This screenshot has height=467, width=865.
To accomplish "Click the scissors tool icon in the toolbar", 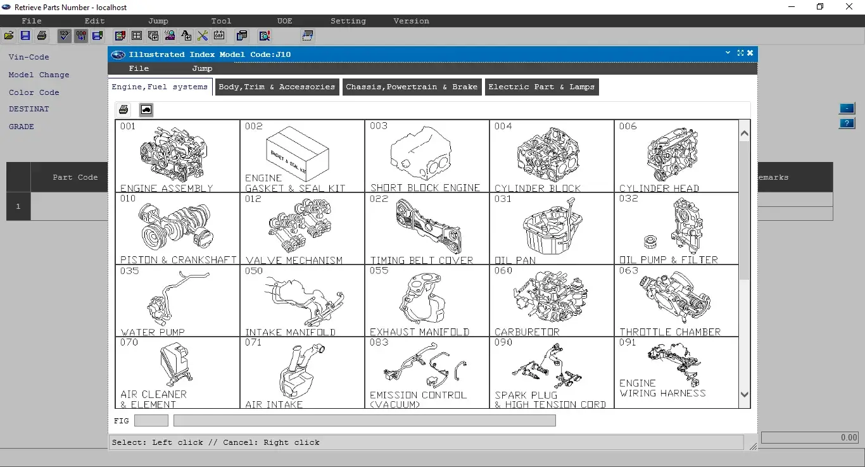I will pyautogui.click(x=203, y=36).
